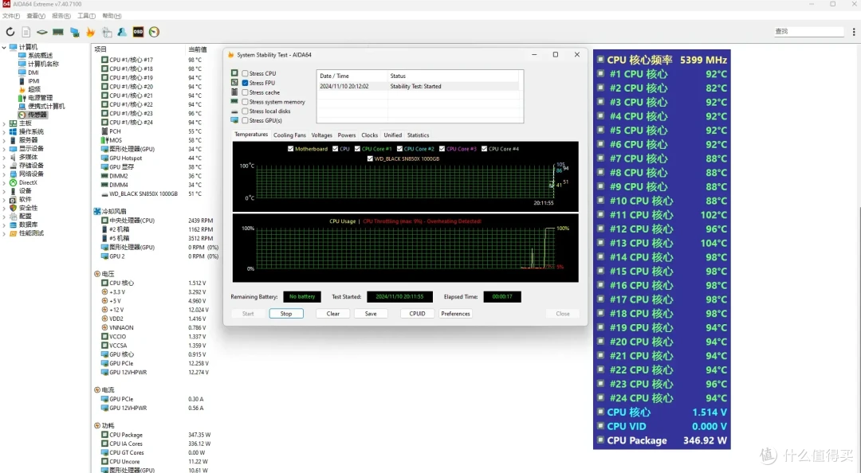Click the 查找 search field
Image resolution: width=861 pixels, height=473 pixels.
click(x=808, y=32)
